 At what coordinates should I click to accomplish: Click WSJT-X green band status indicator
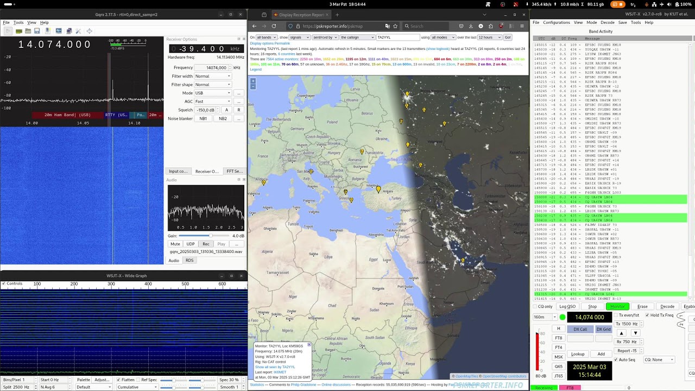tap(563, 317)
